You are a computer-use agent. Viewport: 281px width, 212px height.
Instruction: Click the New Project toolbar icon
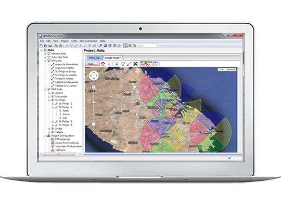coord(41,46)
